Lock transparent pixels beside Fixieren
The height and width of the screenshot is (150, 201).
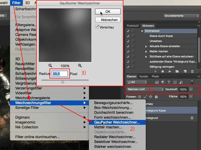pyautogui.click(x=140, y=97)
